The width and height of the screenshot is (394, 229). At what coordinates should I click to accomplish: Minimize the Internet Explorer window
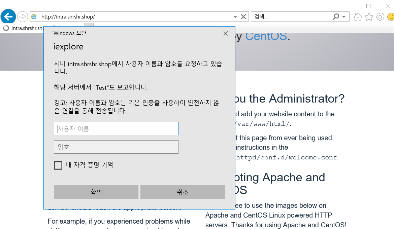tap(349, 6)
